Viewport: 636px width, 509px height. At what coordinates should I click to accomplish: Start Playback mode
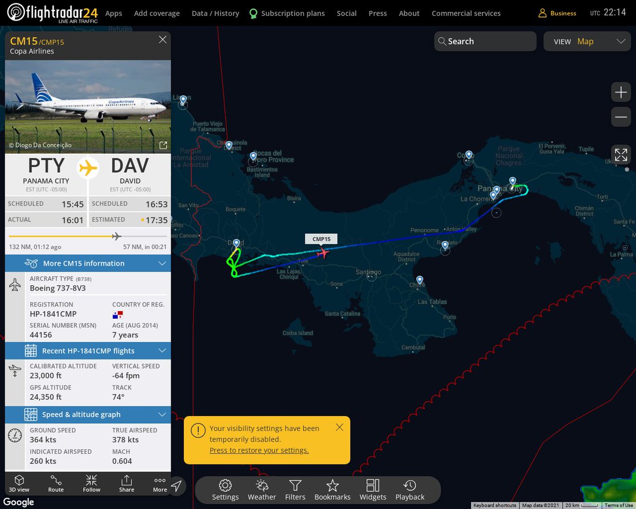410,489
